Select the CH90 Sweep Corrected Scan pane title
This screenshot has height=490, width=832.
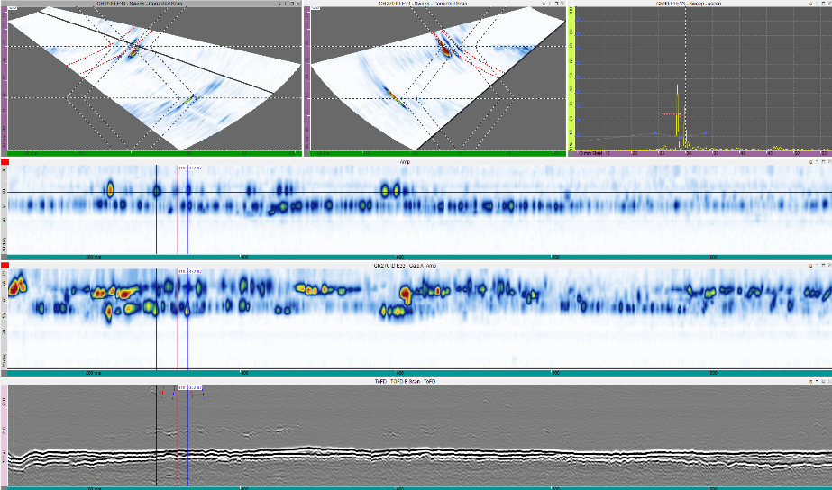point(140,4)
